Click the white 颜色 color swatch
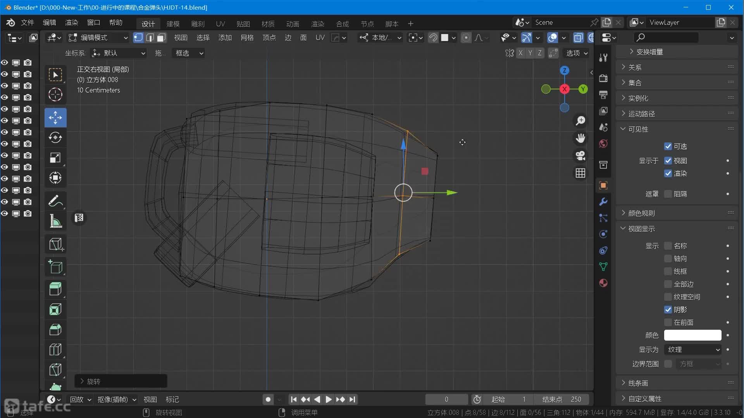This screenshot has width=744, height=418. pos(692,335)
